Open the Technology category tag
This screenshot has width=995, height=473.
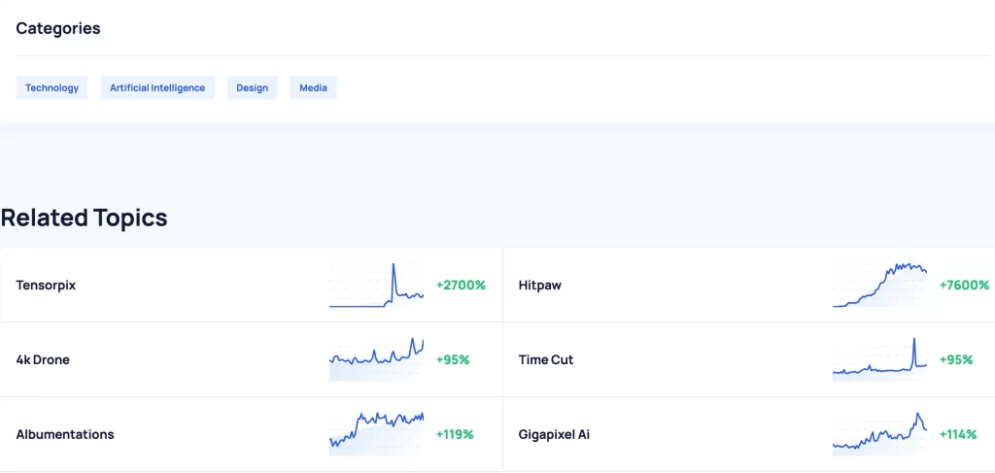[x=52, y=87]
